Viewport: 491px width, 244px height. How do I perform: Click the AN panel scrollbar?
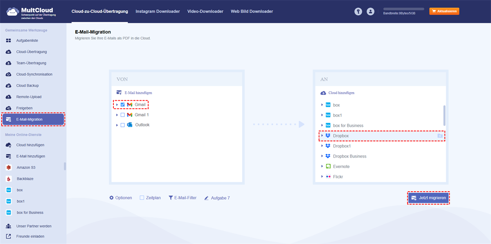coord(444,115)
